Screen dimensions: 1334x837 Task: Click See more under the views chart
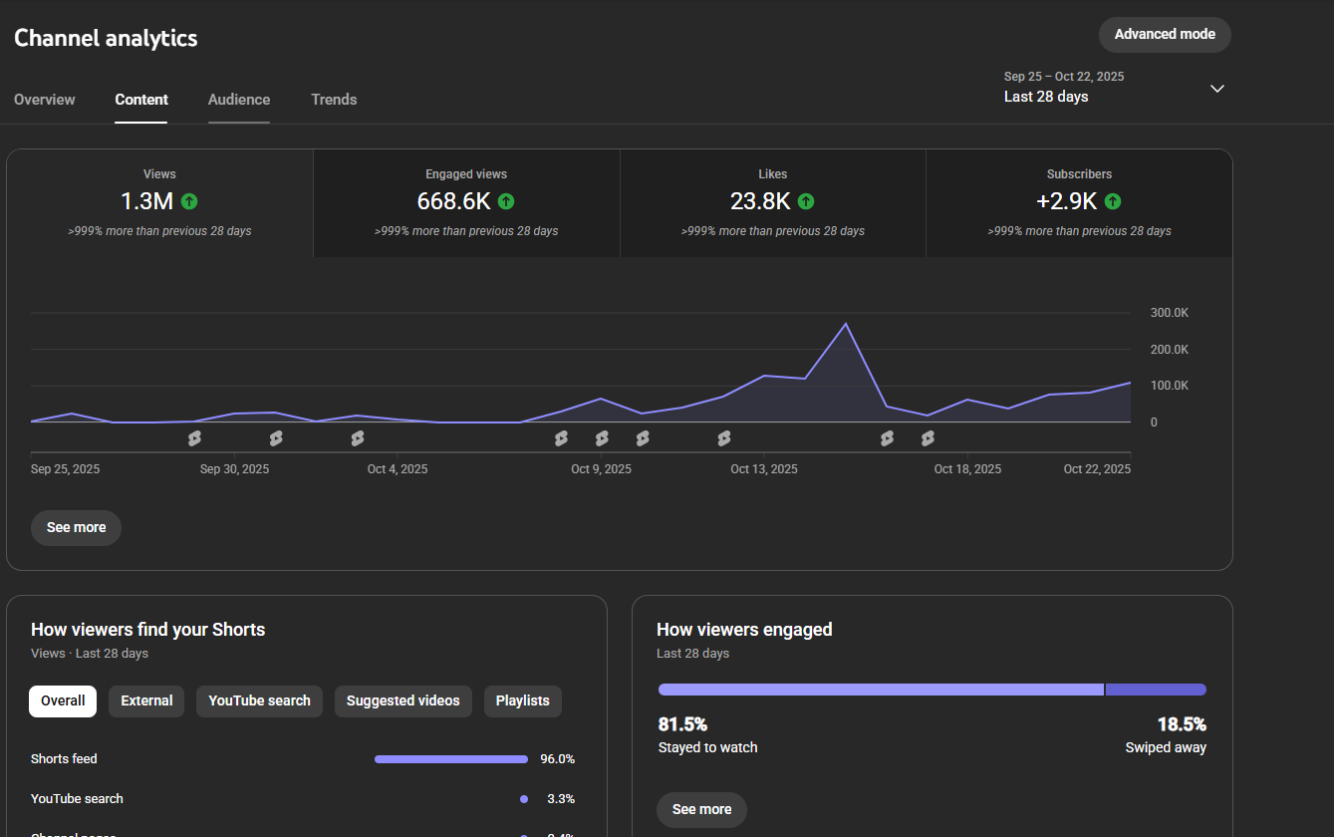point(76,527)
